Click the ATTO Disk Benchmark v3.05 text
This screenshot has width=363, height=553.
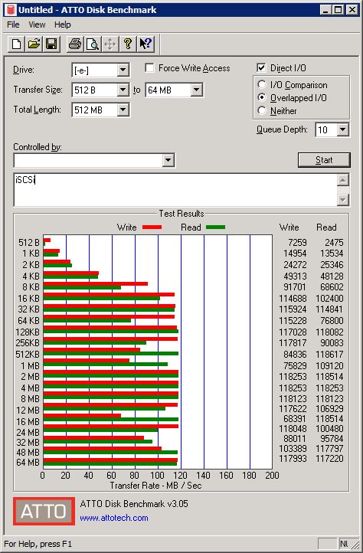[134, 504]
